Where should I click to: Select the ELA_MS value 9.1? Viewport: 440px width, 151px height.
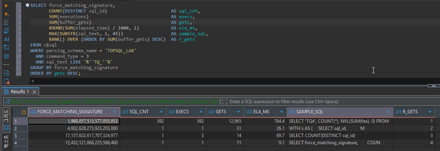[265, 143]
